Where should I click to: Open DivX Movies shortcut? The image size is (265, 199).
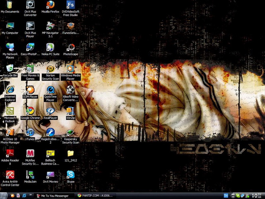pos(51,175)
